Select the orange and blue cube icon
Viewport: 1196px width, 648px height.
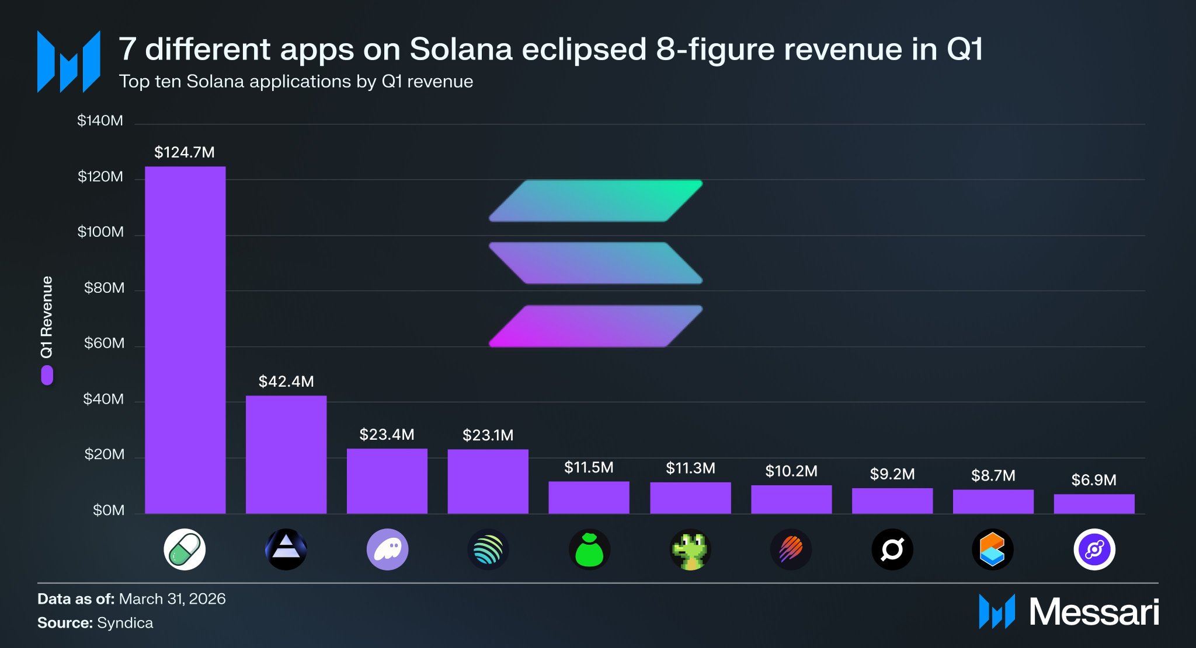click(x=993, y=549)
